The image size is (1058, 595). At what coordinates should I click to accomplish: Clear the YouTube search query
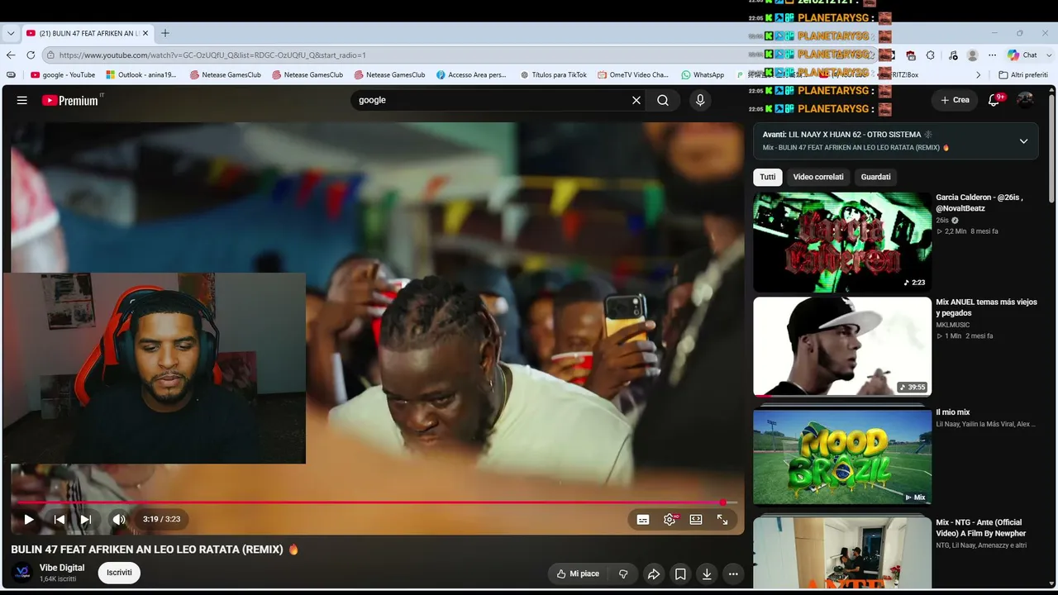coord(636,100)
